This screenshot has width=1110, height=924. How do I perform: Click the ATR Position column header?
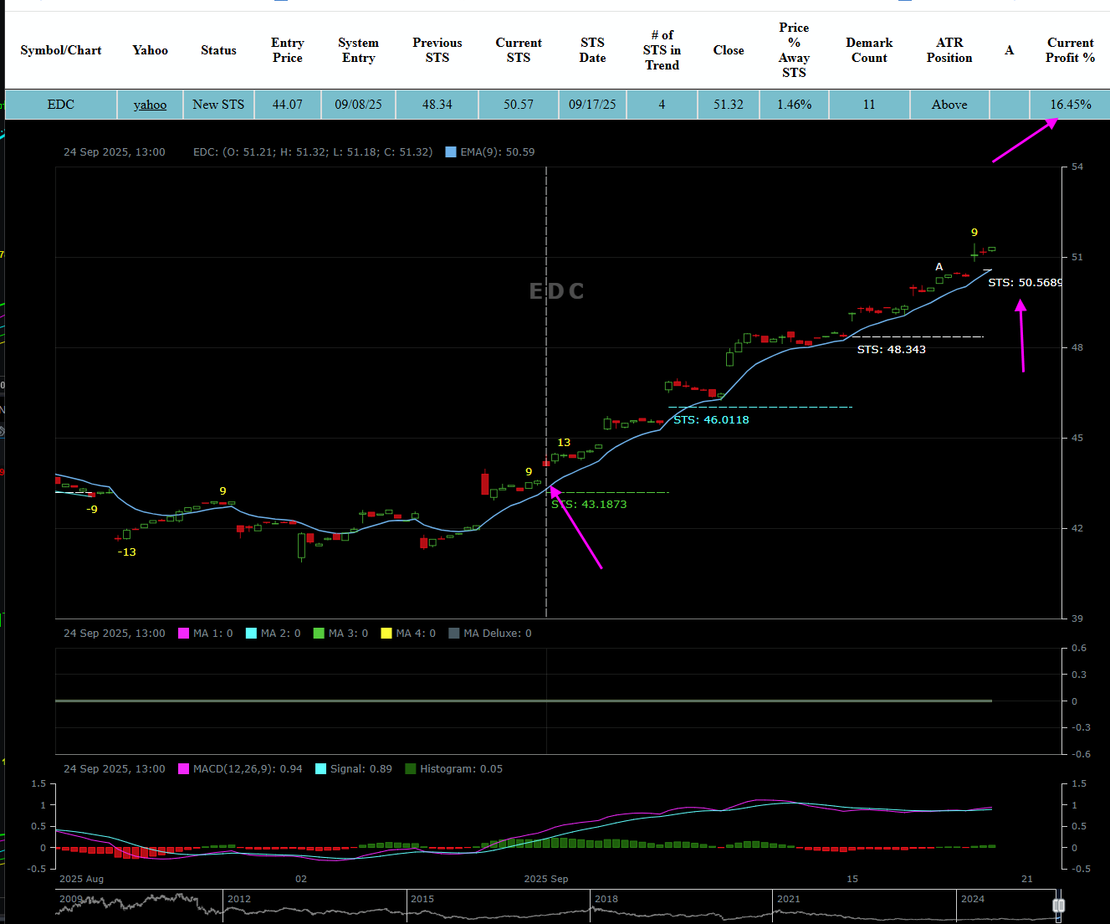[949, 50]
